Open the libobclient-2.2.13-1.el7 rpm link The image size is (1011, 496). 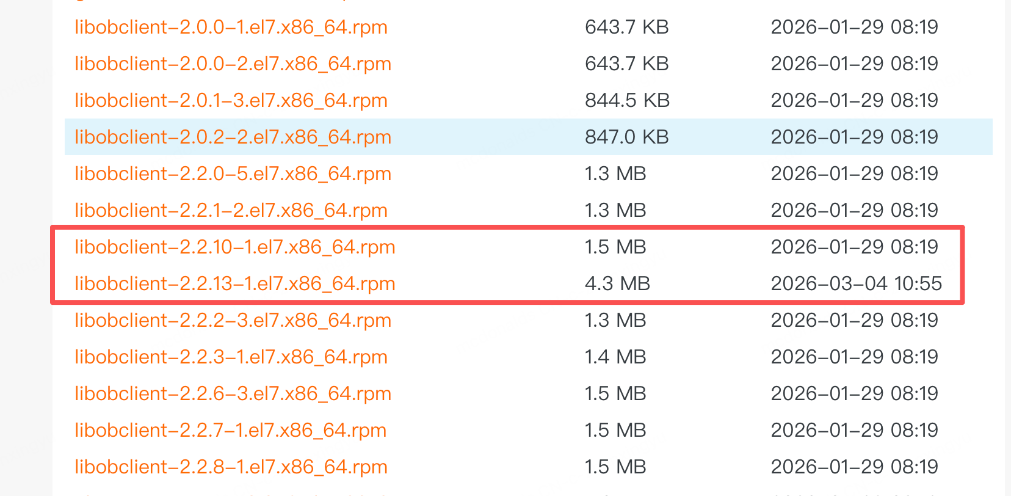point(234,283)
